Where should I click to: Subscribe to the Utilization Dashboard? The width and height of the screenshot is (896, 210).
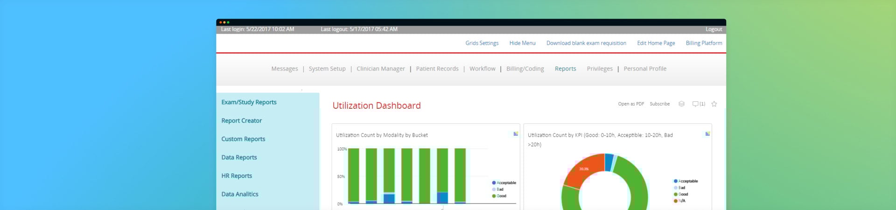tap(659, 104)
